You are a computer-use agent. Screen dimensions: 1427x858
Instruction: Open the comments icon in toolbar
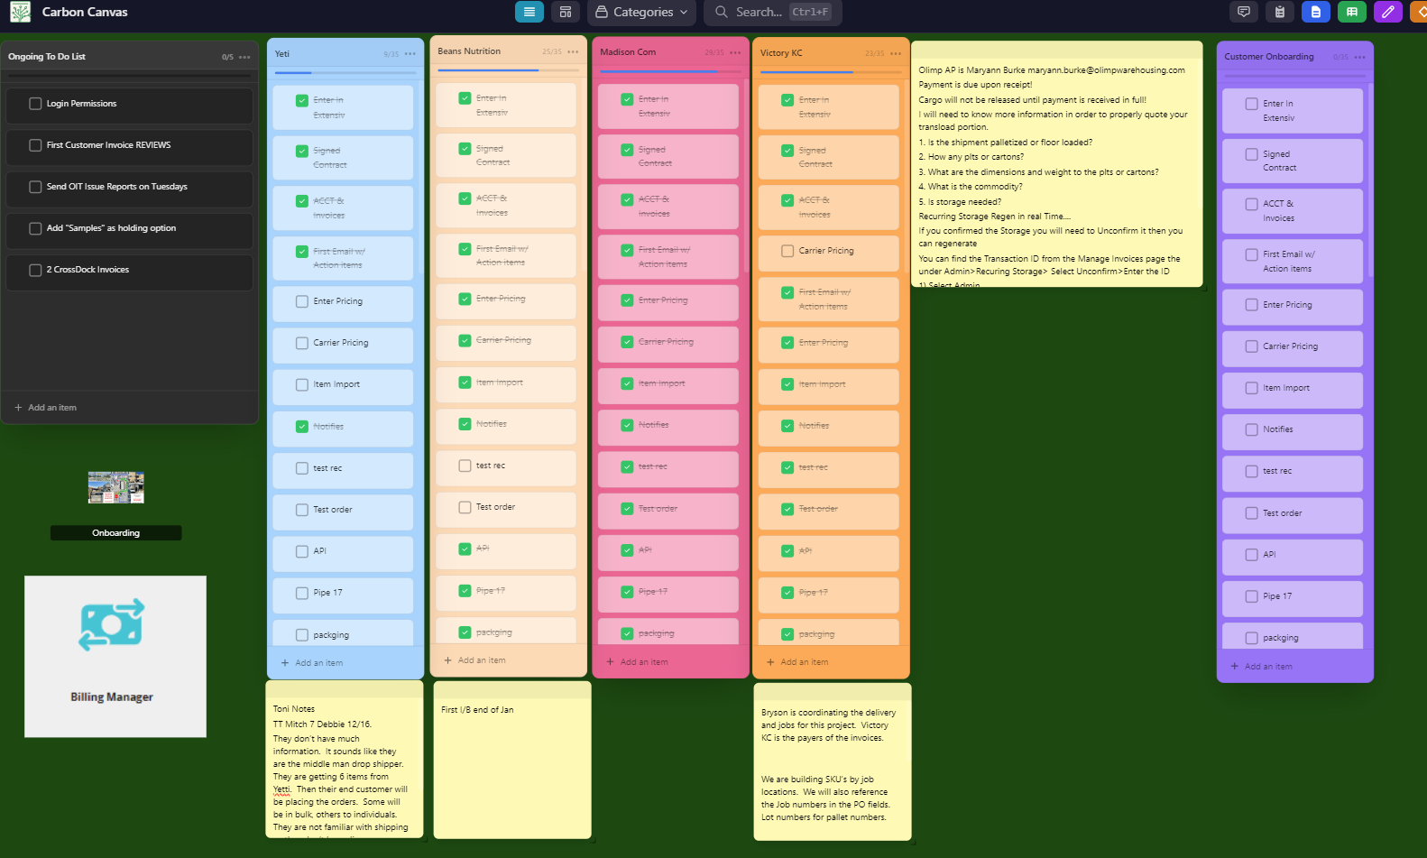coord(1244,12)
